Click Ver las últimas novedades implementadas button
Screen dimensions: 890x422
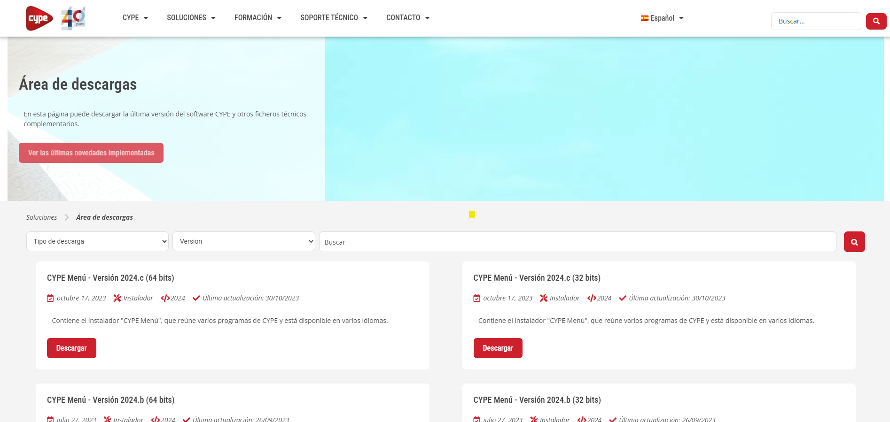click(x=91, y=153)
